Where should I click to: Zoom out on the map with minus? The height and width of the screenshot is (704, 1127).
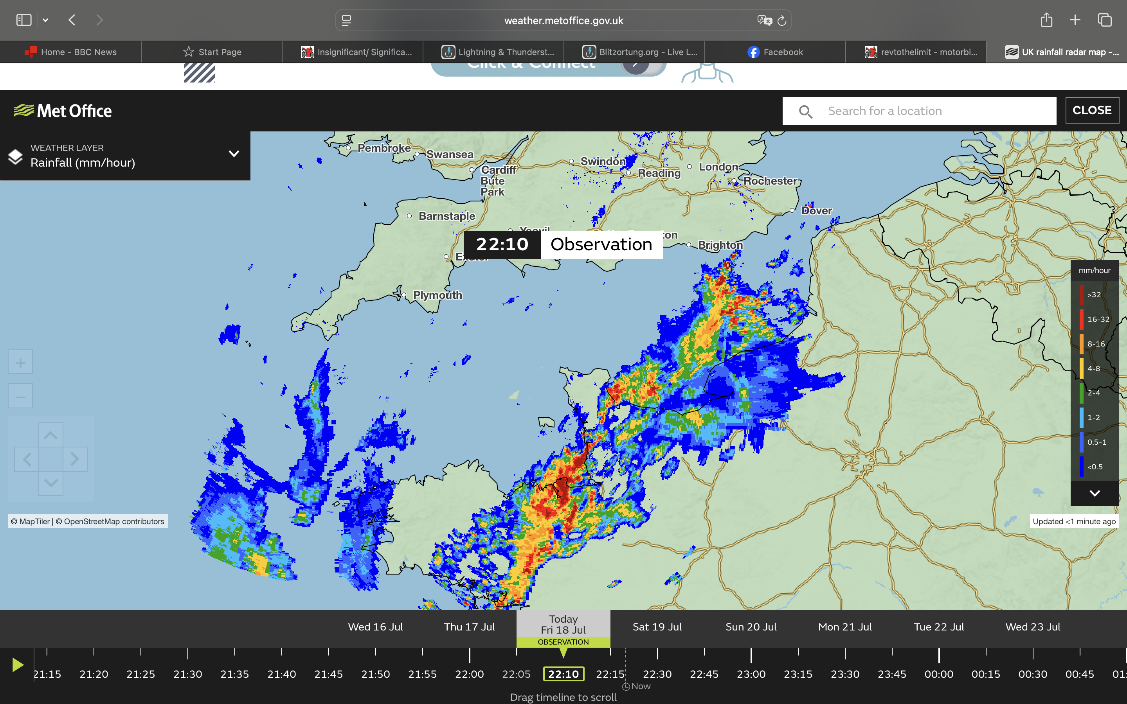point(20,396)
